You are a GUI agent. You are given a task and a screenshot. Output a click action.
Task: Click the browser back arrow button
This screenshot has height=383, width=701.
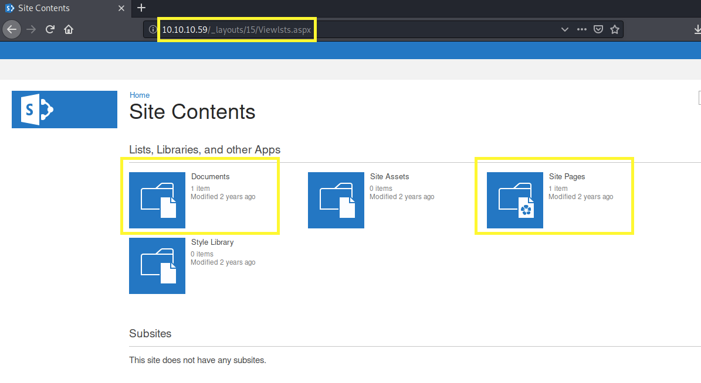point(12,29)
